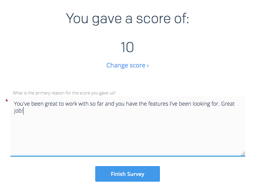This screenshot has height=192, width=254.
Task: Click the word "You've" starting the comment
Action: 22,104
